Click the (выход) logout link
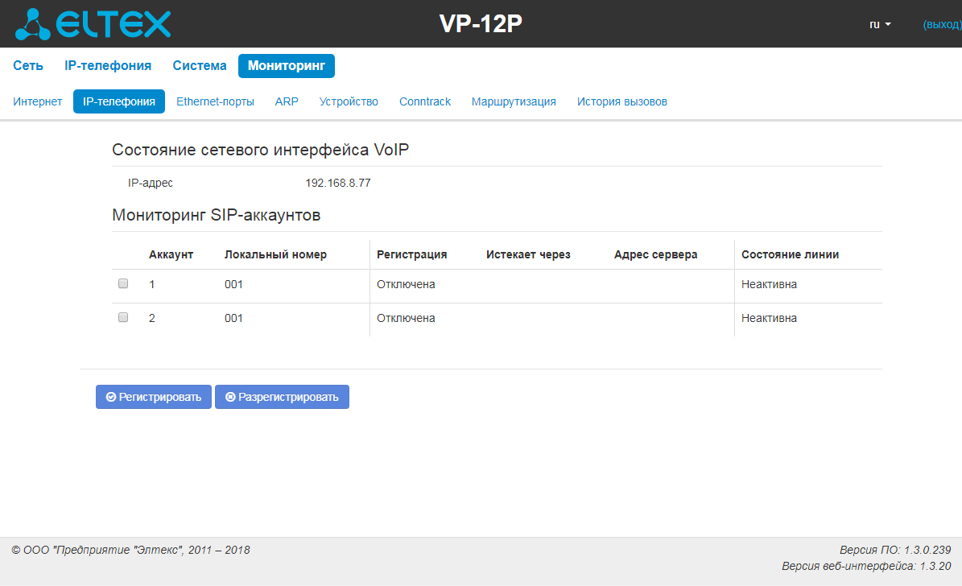 tap(941, 25)
